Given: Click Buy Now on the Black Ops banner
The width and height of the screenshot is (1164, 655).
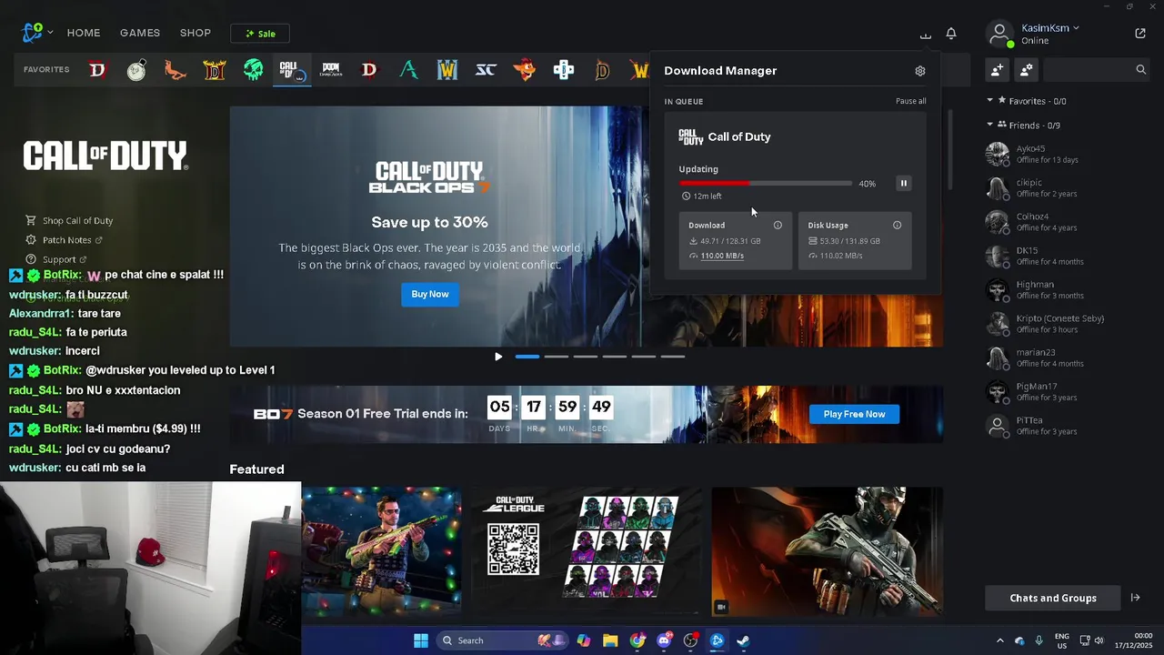Looking at the screenshot, I should [430, 294].
